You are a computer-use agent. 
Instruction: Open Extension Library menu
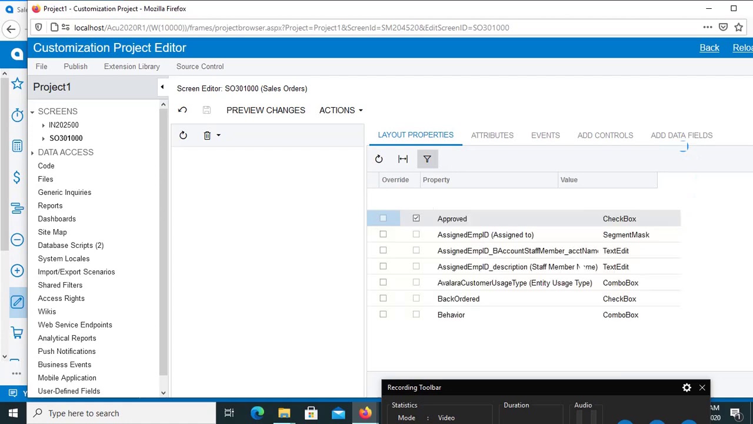pos(132,67)
